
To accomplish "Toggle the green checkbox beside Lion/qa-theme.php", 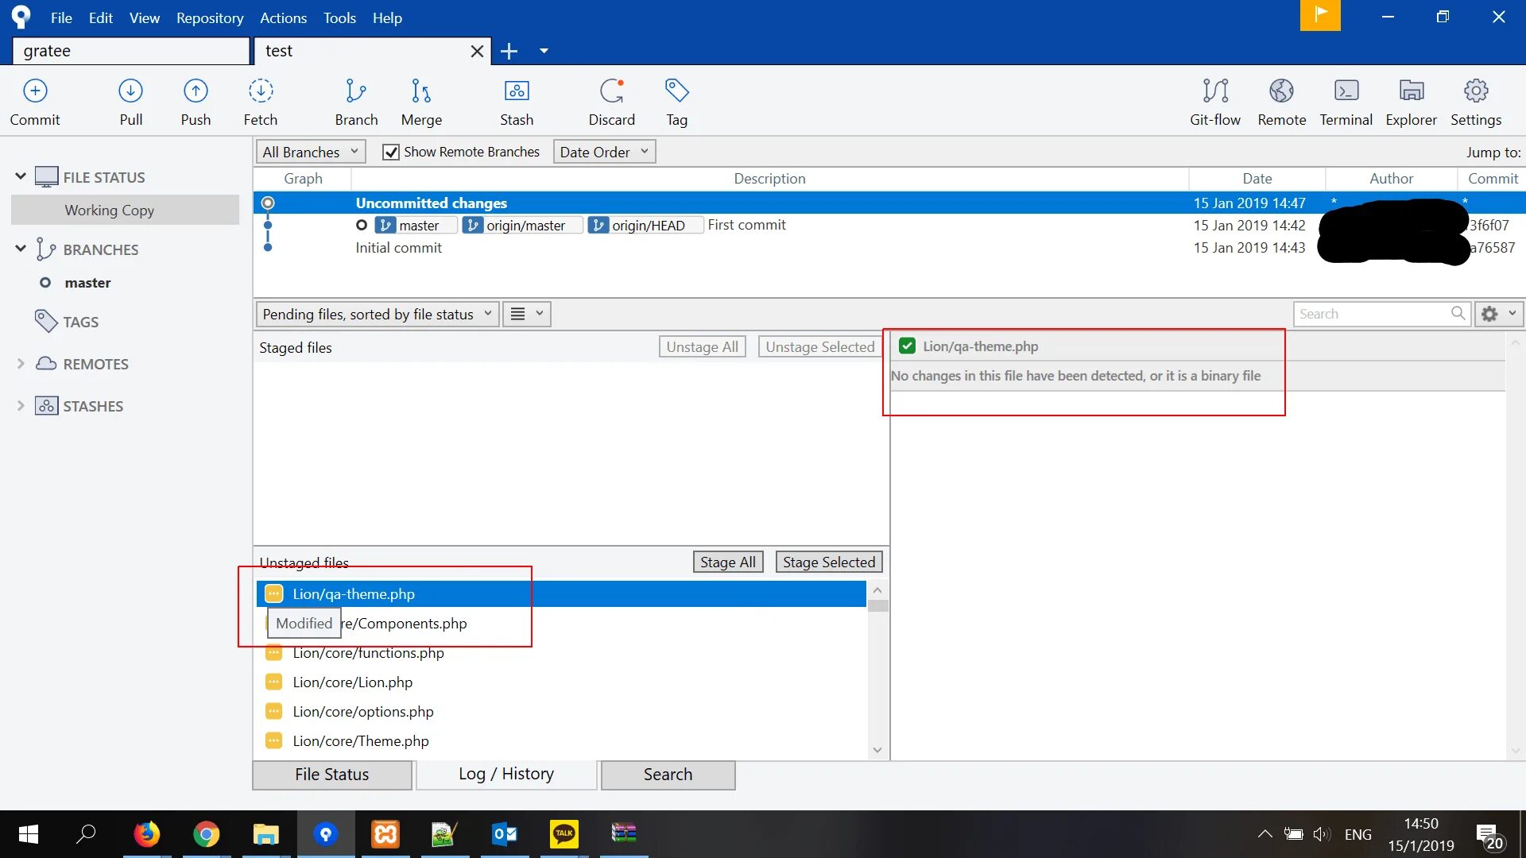I will pyautogui.click(x=907, y=346).
